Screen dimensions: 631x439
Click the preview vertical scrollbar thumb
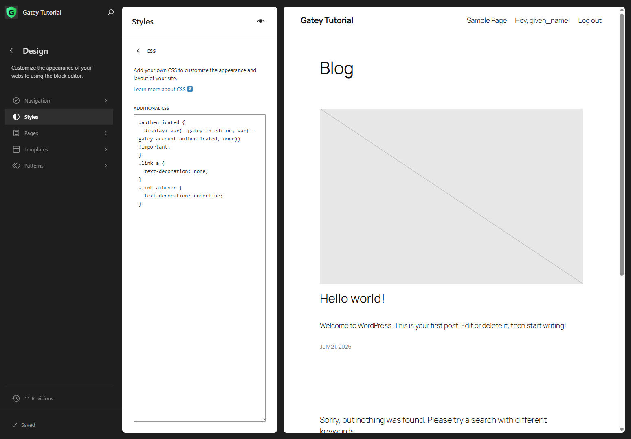pos(622,144)
